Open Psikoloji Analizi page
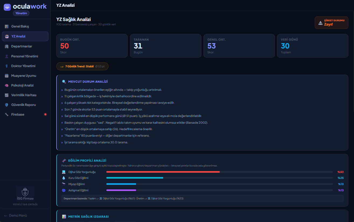This screenshot has height=222, width=354. tap(25, 85)
